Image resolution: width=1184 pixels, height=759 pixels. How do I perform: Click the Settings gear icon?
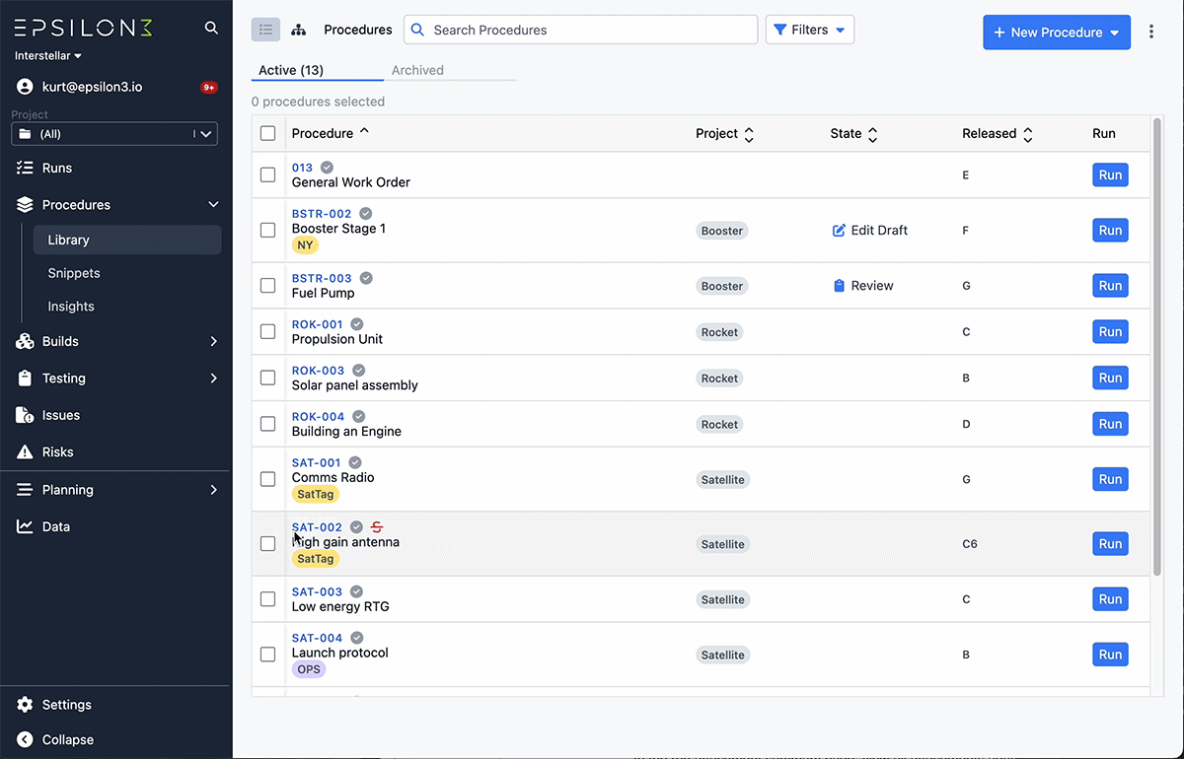click(x=25, y=705)
